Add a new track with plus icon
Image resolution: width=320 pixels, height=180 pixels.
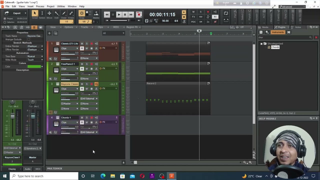tap(49, 33)
